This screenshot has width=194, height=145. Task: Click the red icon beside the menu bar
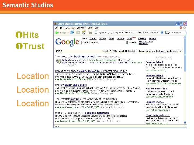coord(181,28)
